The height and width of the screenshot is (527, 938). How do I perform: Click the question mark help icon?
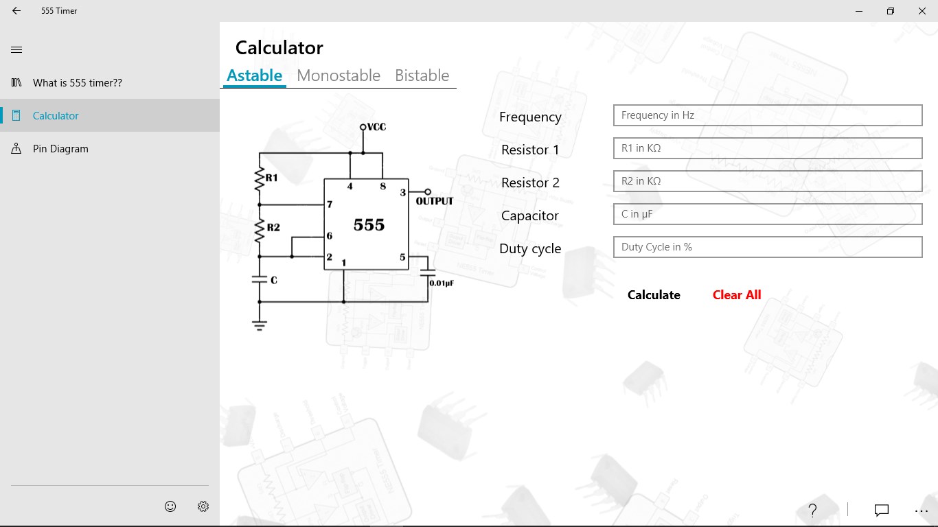[x=812, y=510]
